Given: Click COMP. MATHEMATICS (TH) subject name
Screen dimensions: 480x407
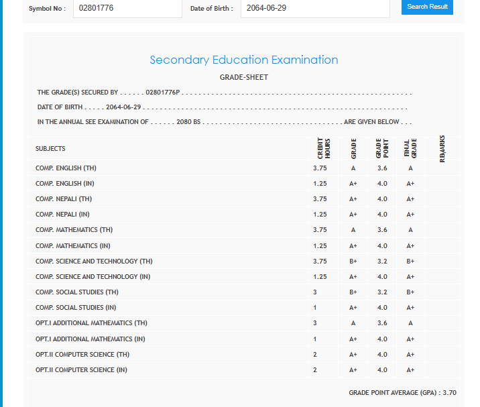Looking at the screenshot, I should (74, 230).
